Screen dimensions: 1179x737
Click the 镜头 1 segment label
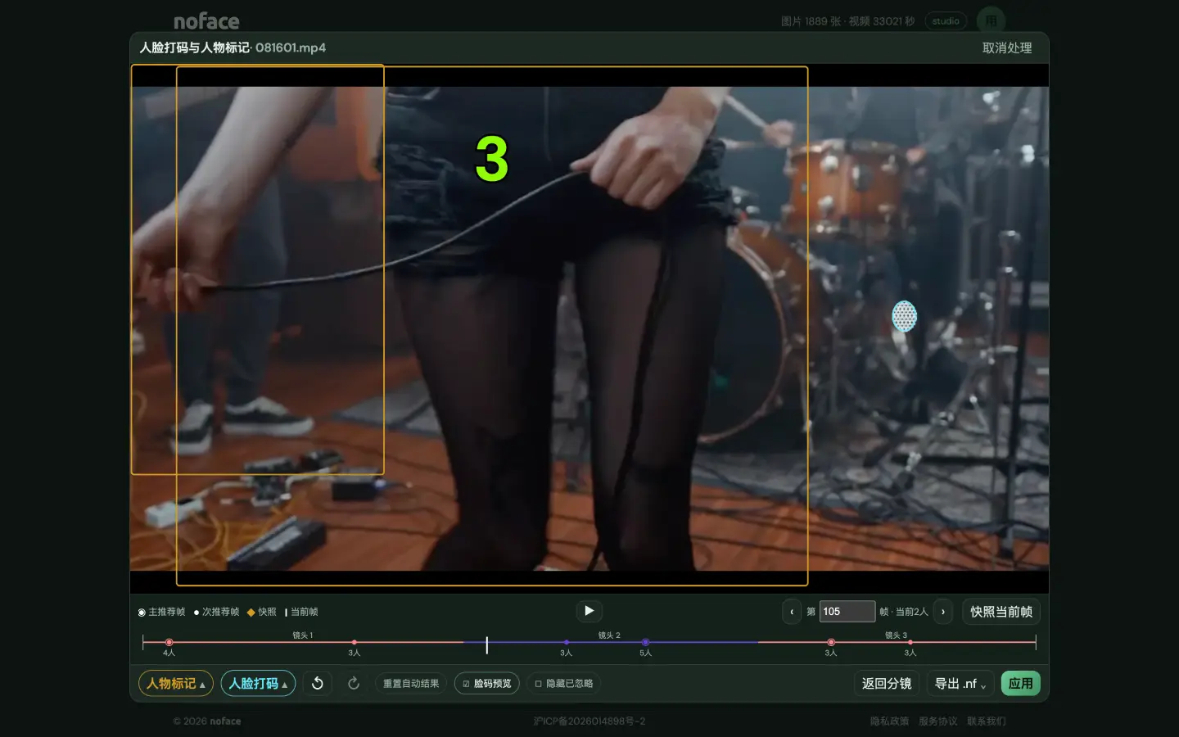coord(302,635)
